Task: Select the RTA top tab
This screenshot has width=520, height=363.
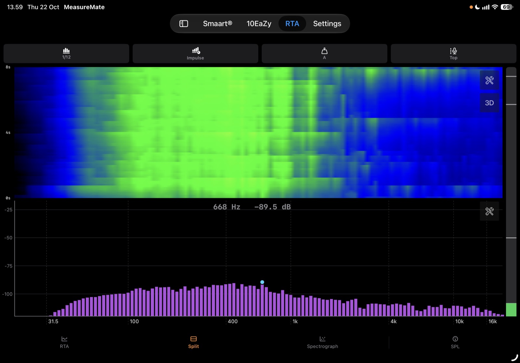Action: (x=292, y=23)
